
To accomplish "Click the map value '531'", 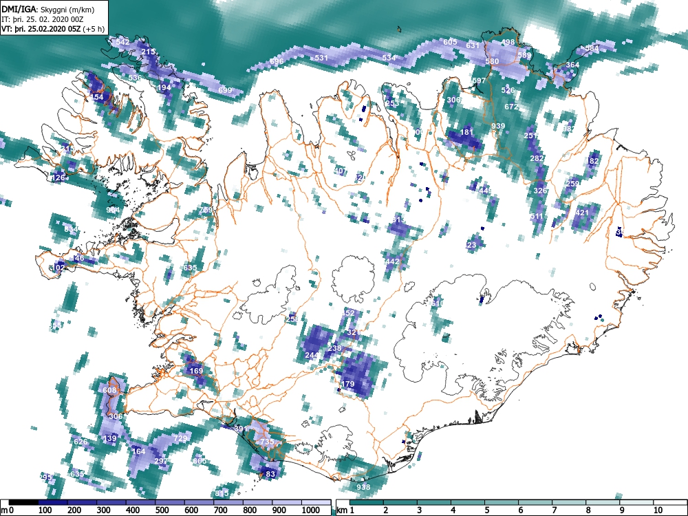I will [x=321, y=58].
